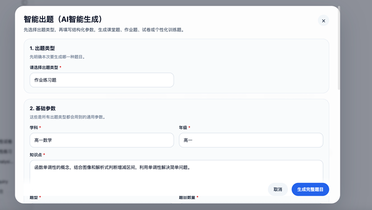Click the 1. 出题类型 section heading
Screen dimensions: 372x210
coord(42,48)
